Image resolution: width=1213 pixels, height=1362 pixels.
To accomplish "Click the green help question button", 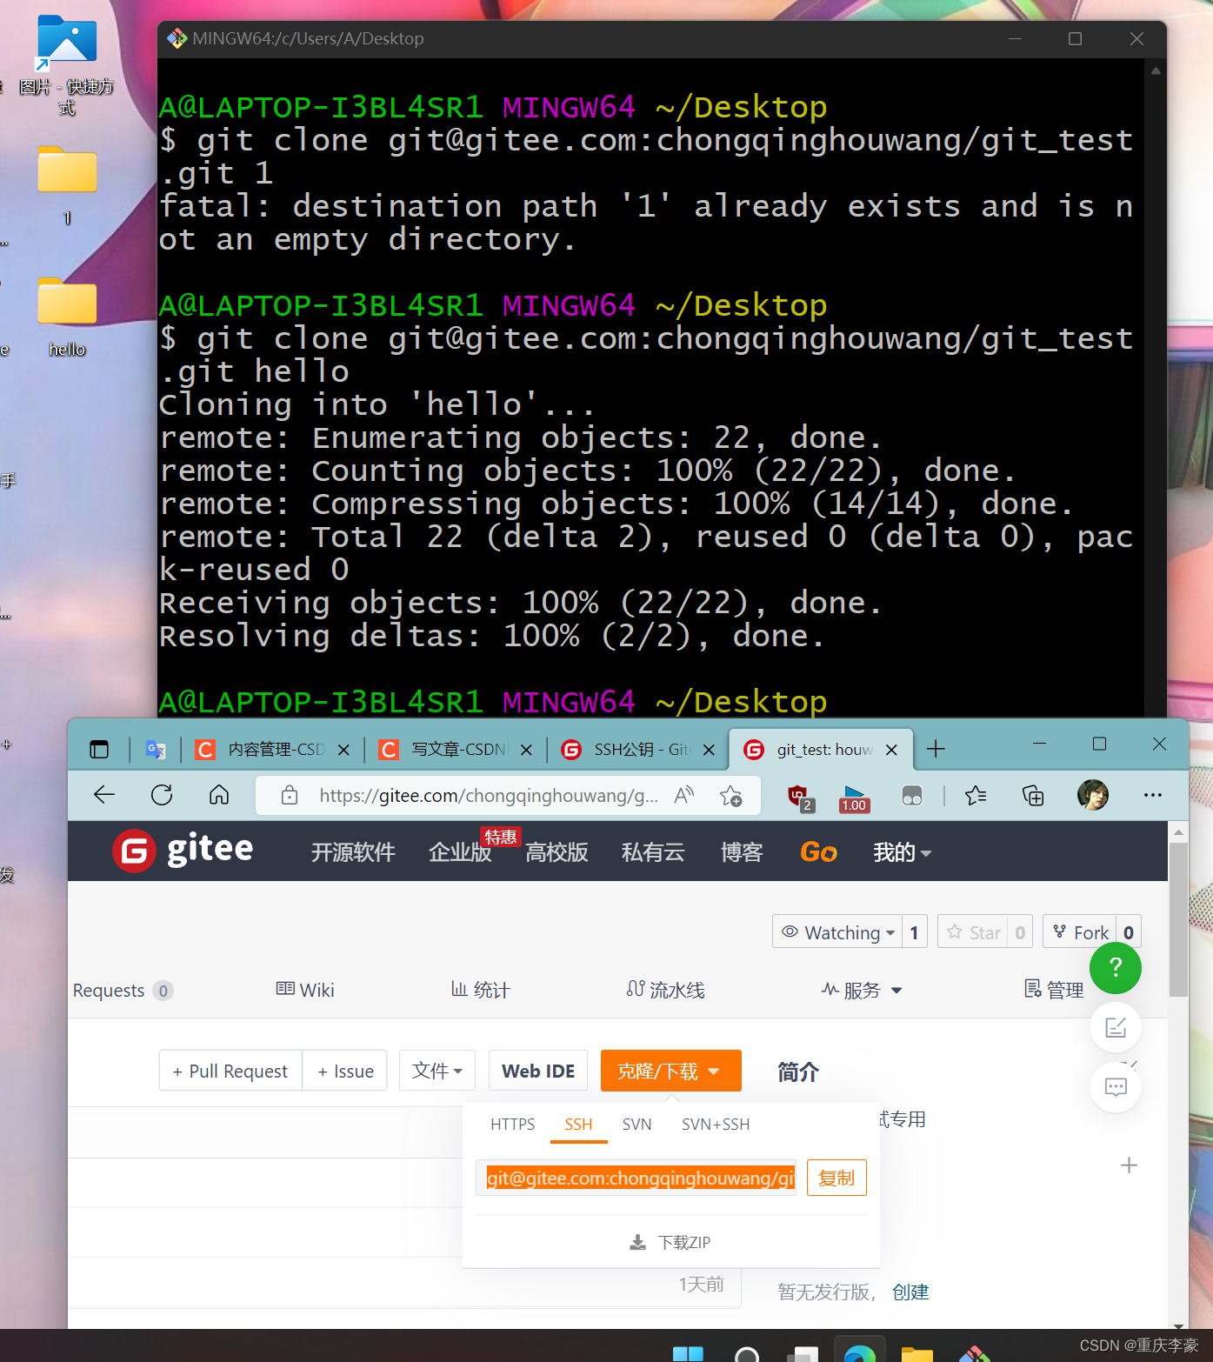I will coord(1116,968).
